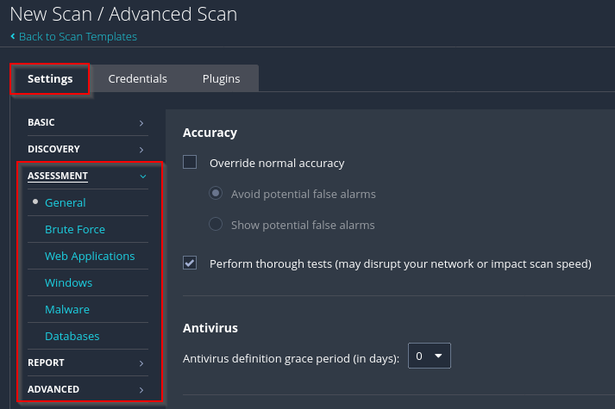Screen dimensions: 615x409
Task: Expand the BASIC section chevron
Action: click(x=141, y=123)
